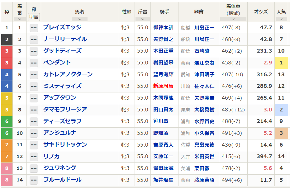Open jockey 岩田望来 profile link

click(x=163, y=63)
